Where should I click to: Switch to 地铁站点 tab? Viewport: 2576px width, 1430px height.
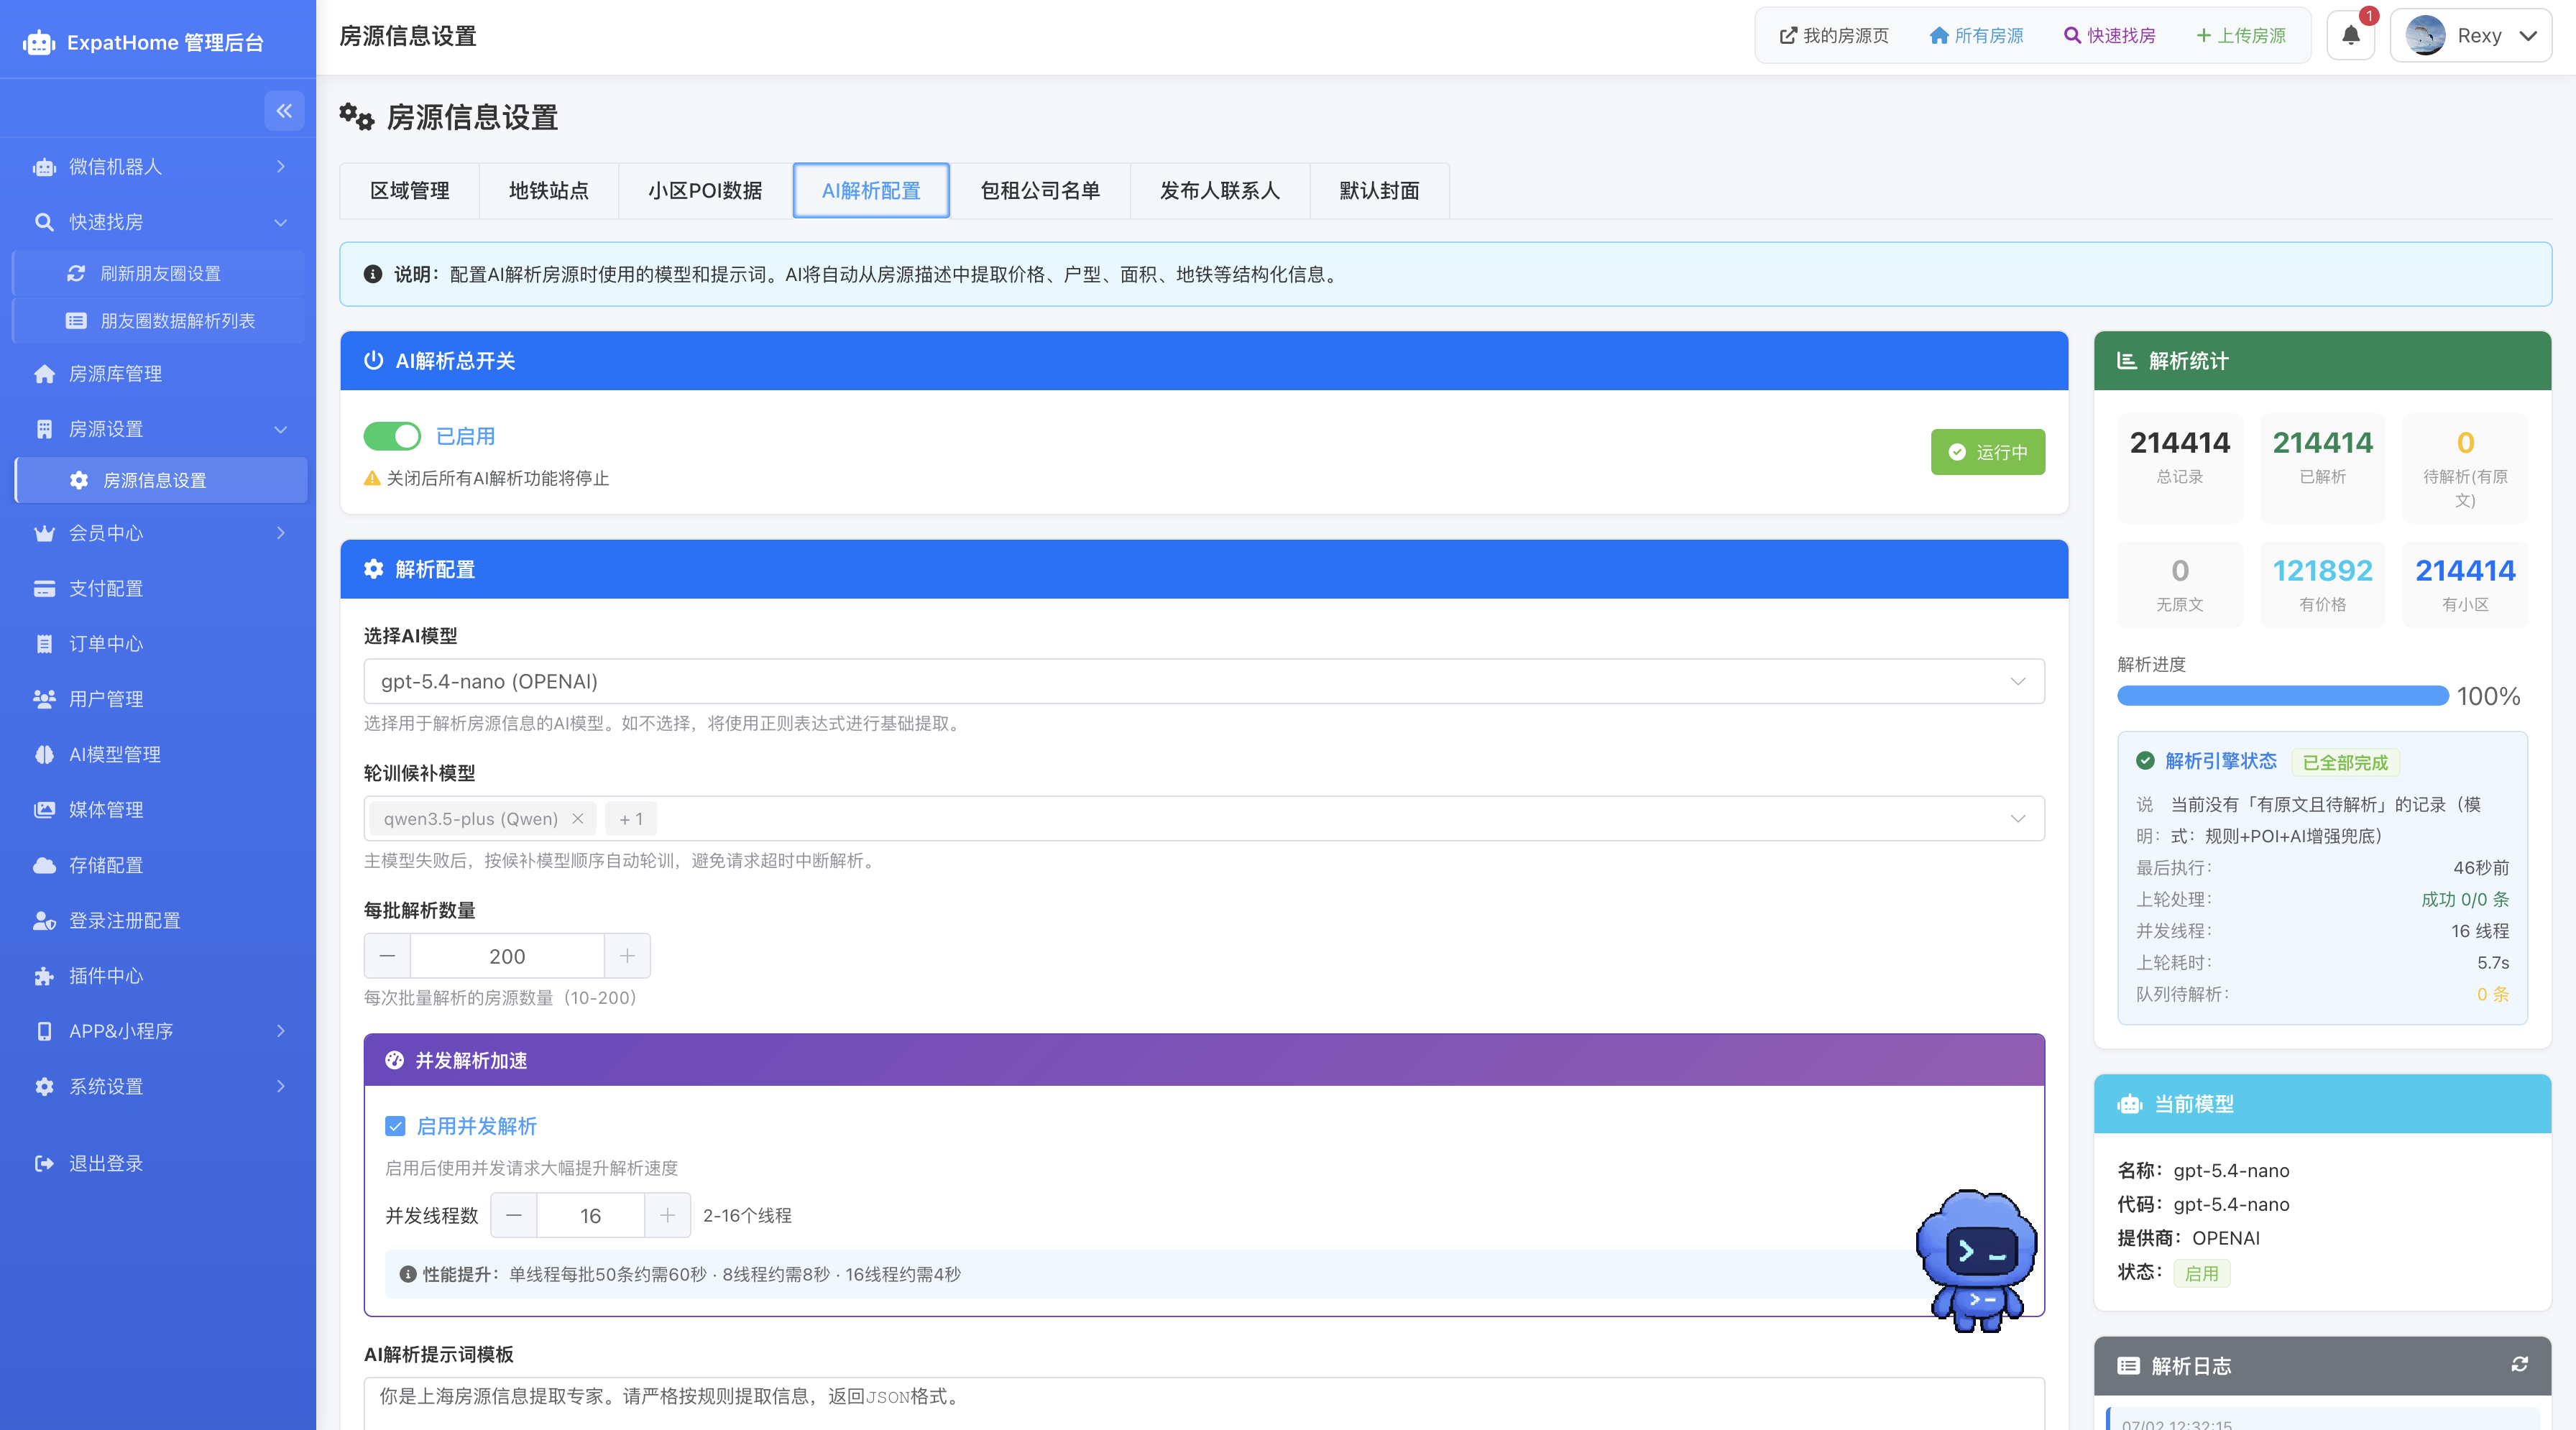click(x=549, y=190)
